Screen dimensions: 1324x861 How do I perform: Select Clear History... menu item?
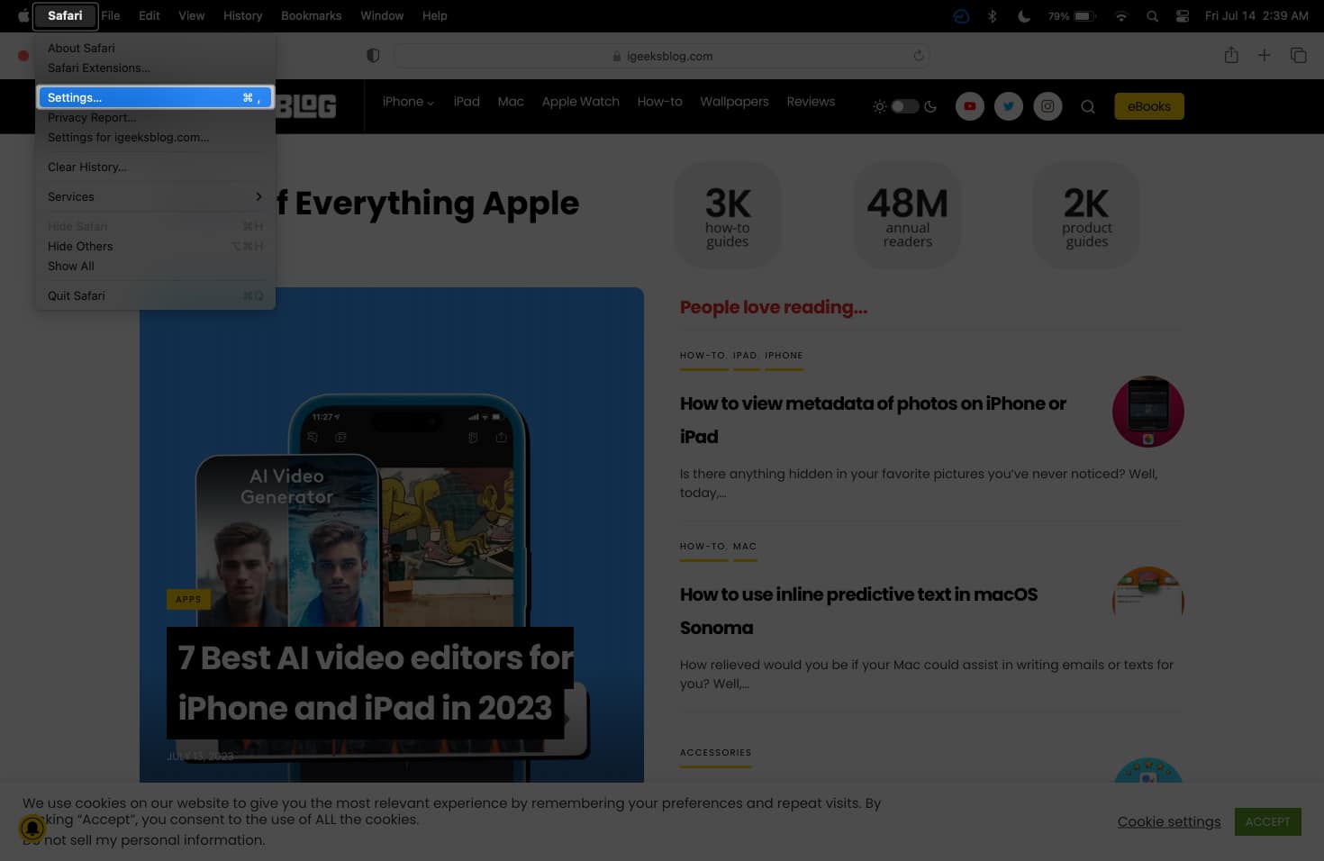pos(155,167)
